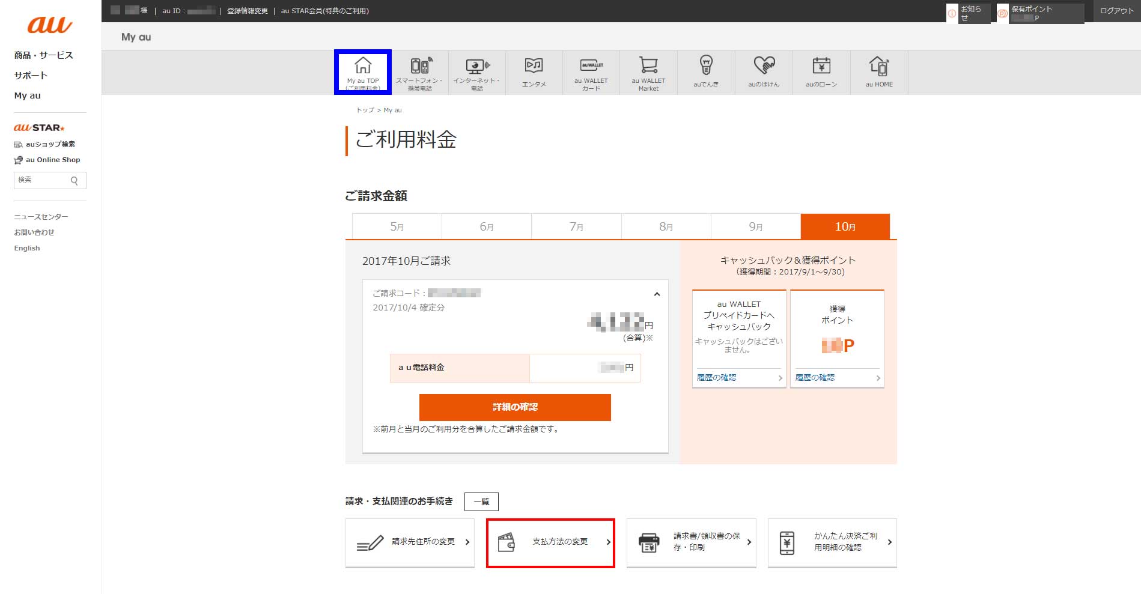Click the wallet icon for 支払方法の変更
The height and width of the screenshot is (594, 1141).
tap(507, 542)
